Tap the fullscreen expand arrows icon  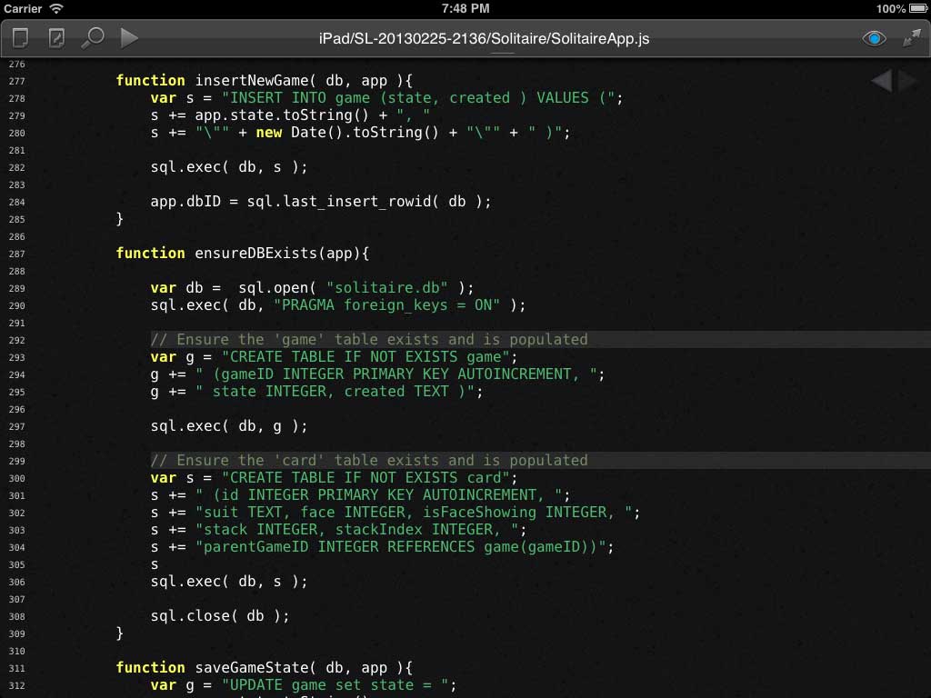(911, 38)
